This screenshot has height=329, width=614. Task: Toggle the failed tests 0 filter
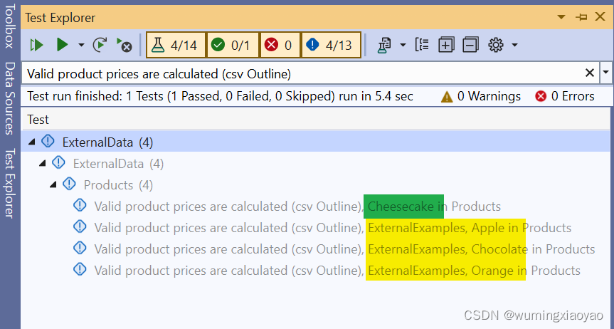point(280,45)
